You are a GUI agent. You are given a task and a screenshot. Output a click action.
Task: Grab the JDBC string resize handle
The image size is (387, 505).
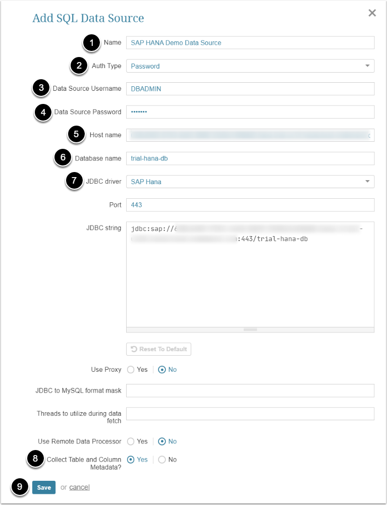[250, 329]
